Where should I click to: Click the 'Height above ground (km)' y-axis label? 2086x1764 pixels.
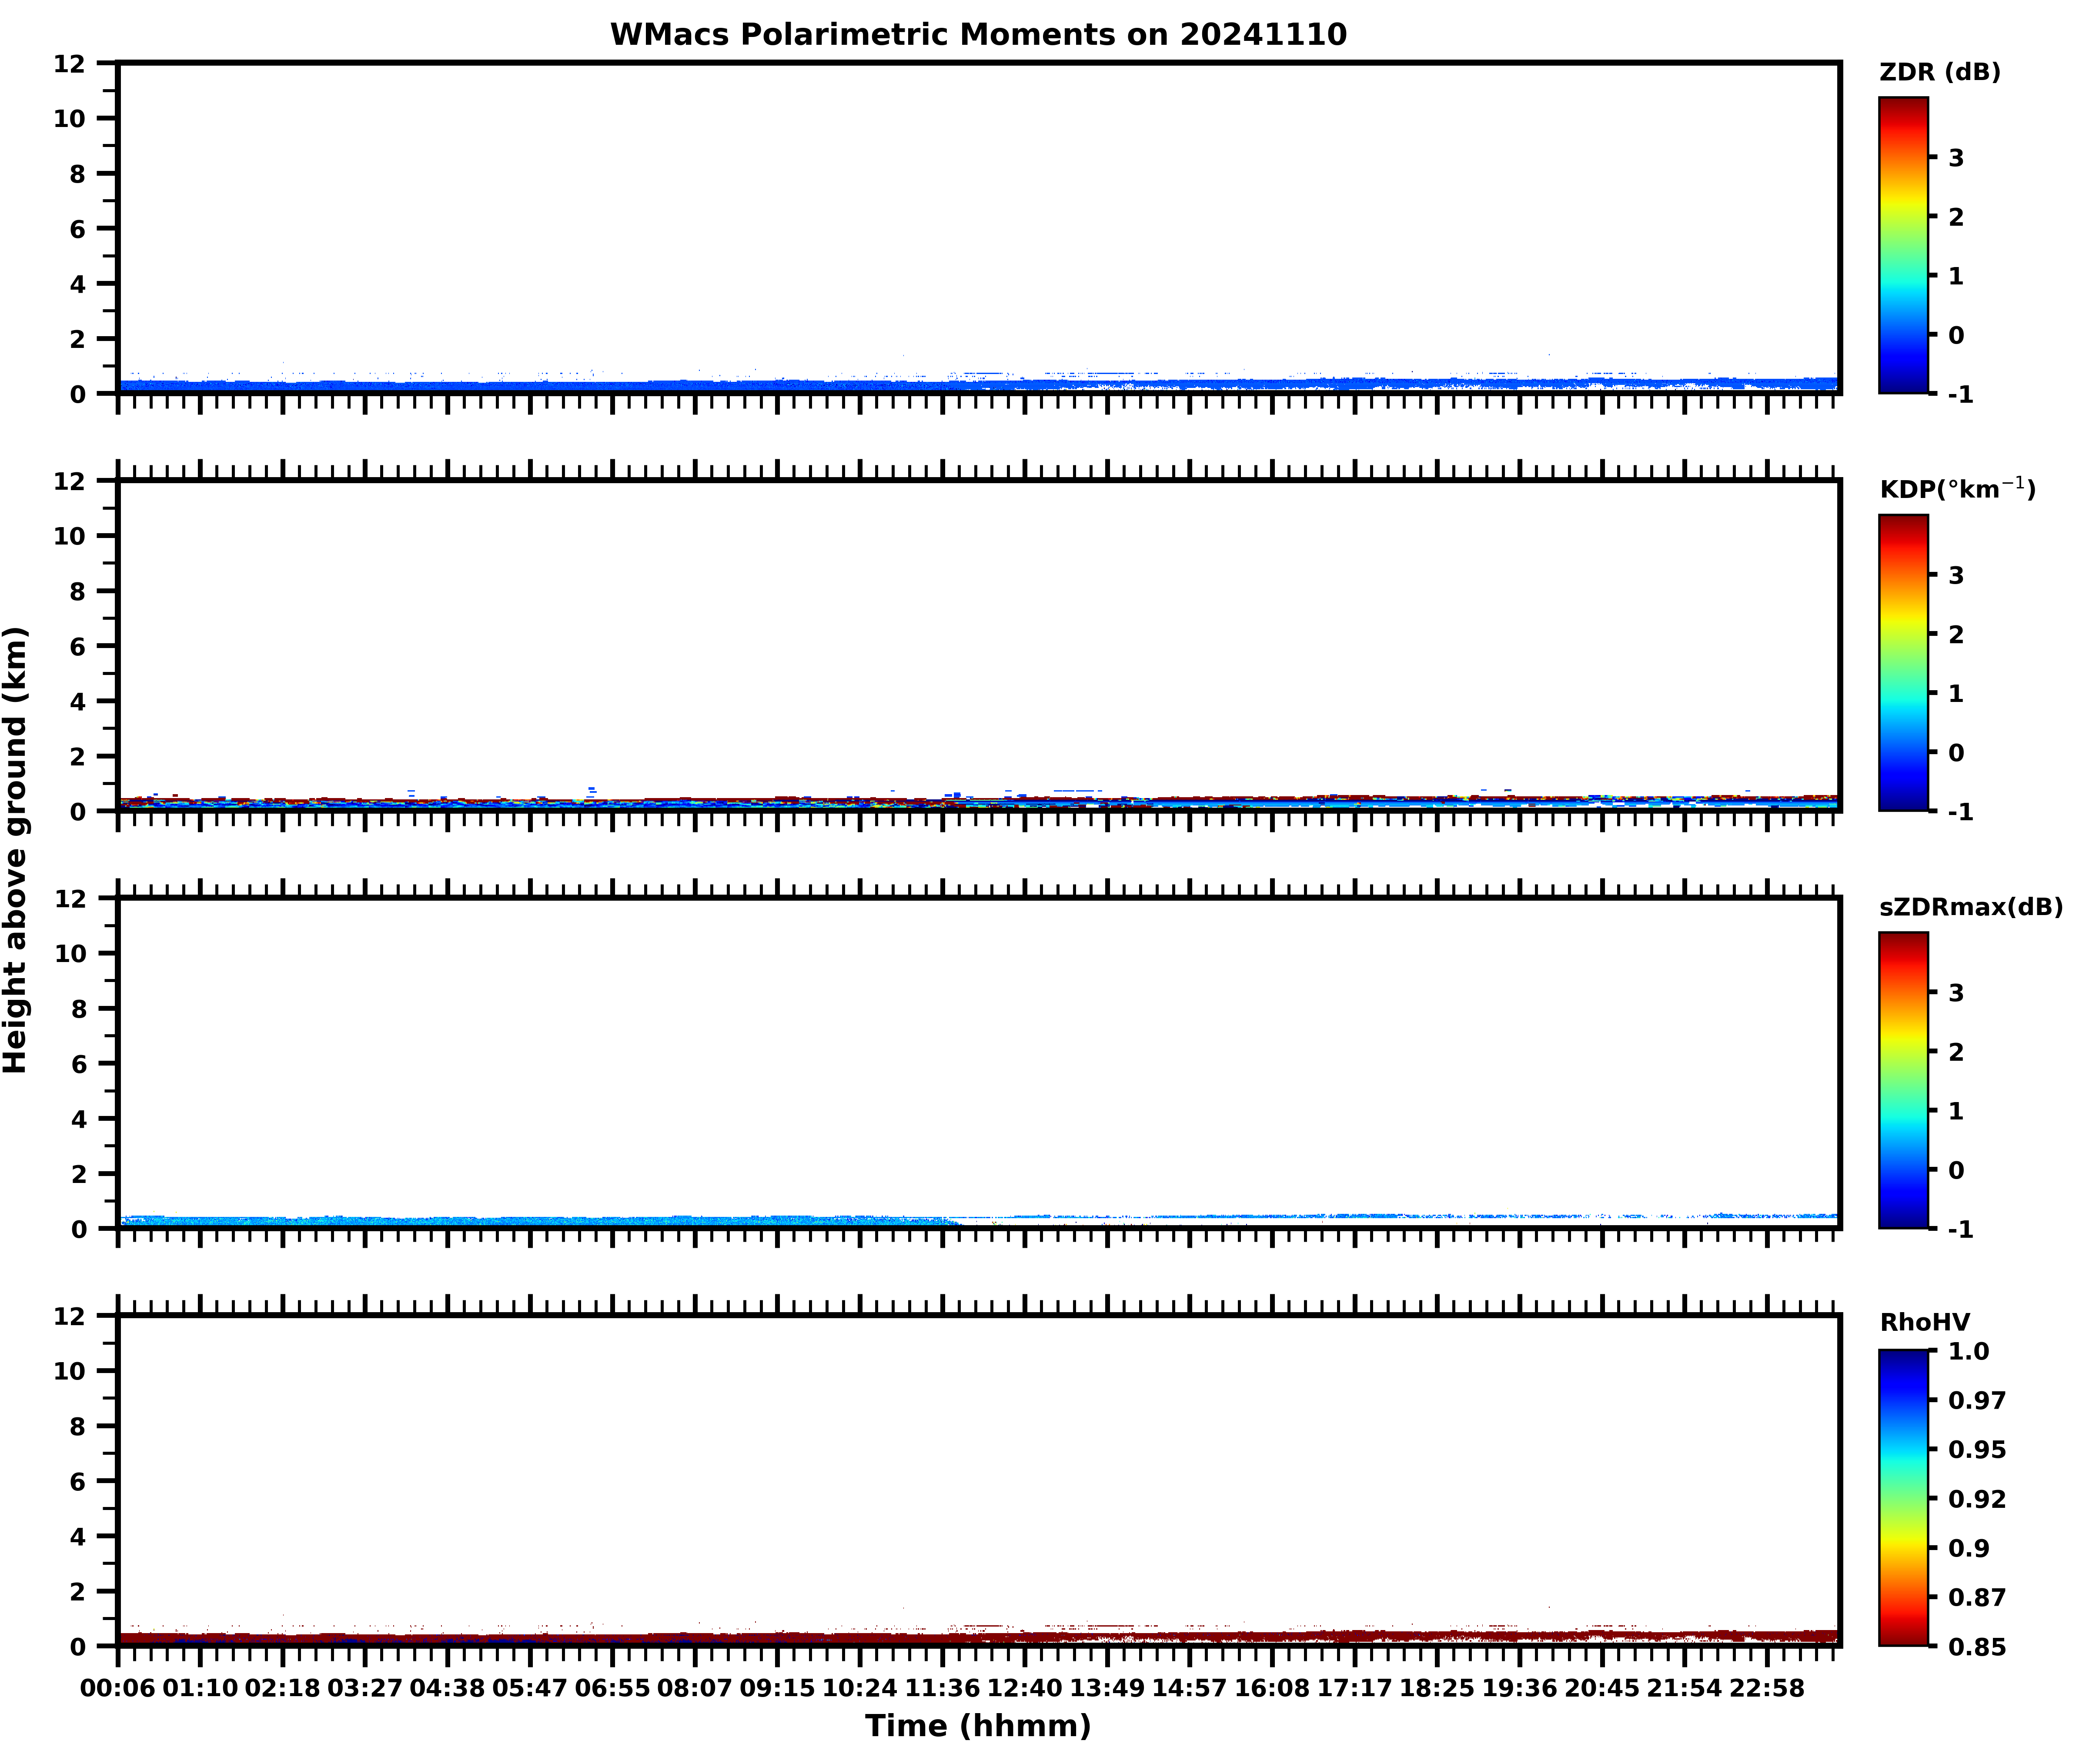pos(16,850)
